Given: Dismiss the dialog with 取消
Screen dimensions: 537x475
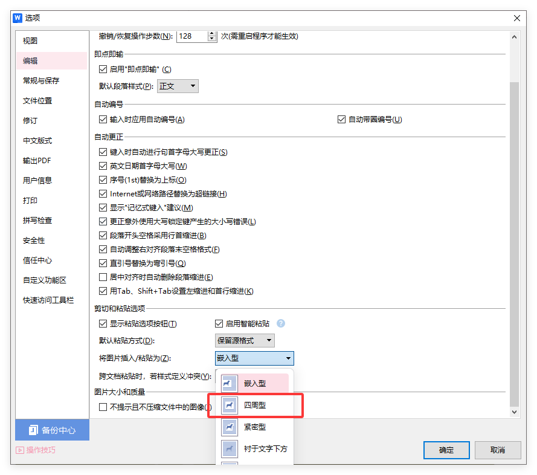Looking at the screenshot, I should (x=498, y=450).
